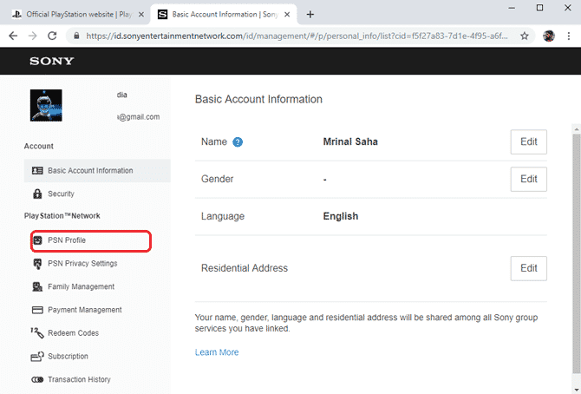Select the Basic Account Information browser tab
This screenshot has height=394, width=581.
click(x=224, y=15)
